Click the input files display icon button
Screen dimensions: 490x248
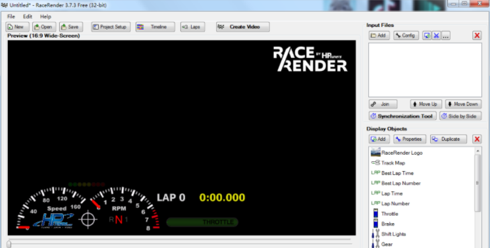click(x=427, y=36)
